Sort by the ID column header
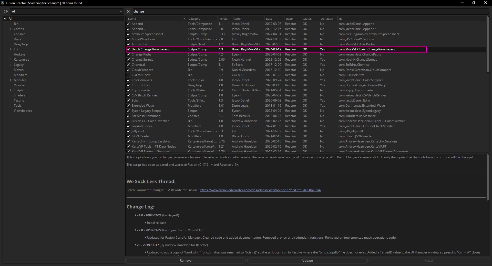 [x=412, y=19]
